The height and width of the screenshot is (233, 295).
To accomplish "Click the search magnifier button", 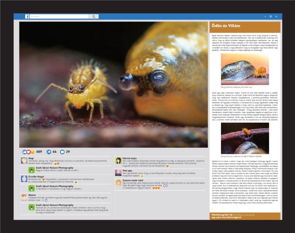I will pyautogui.click(x=93, y=16).
